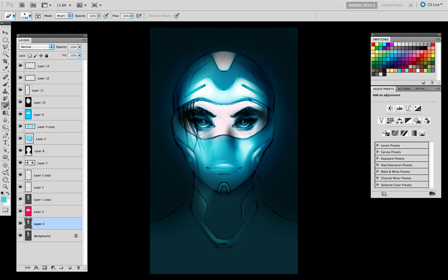Viewport: 448px width, 280px height.
Task: Select the Brush tool
Action: (5, 84)
